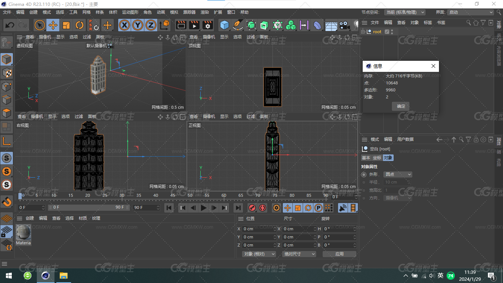Click the start frame 0 F stepper
Image resolution: width=503 pixels, height=283 pixels.
(x=43, y=207)
